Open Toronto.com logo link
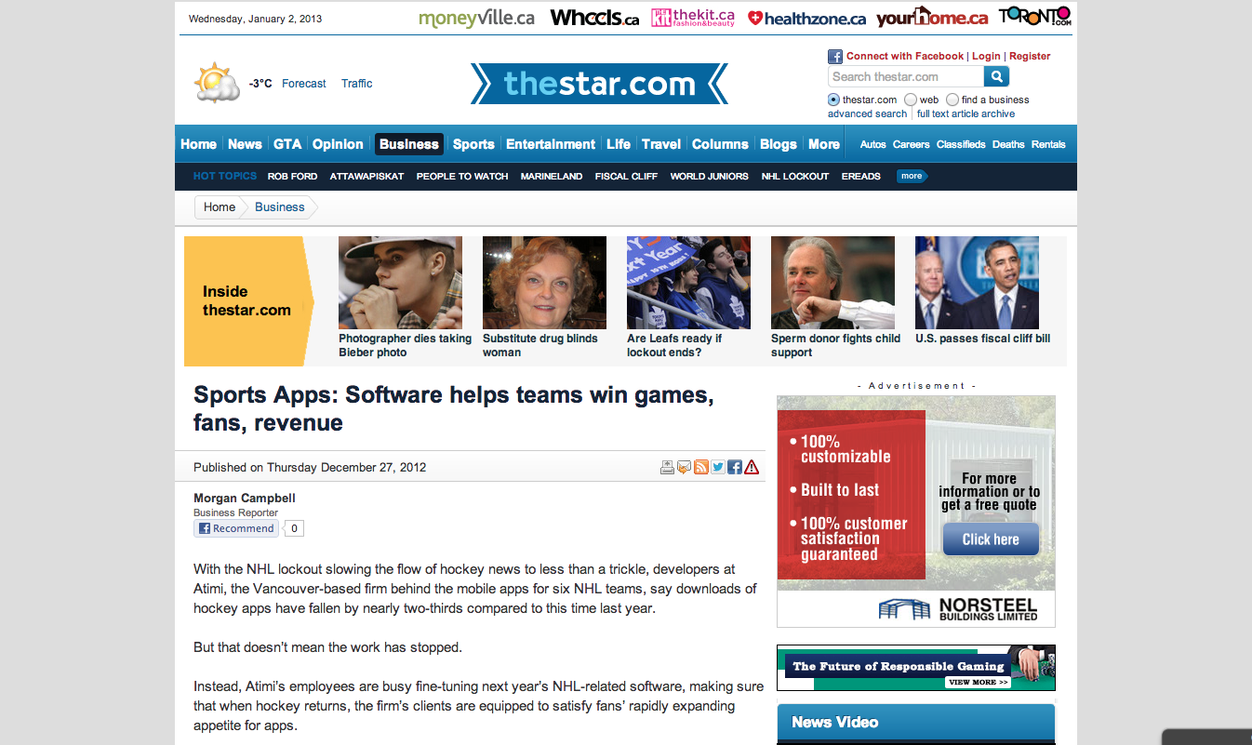This screenshot has height=745, width=1252. [1035, 16]
